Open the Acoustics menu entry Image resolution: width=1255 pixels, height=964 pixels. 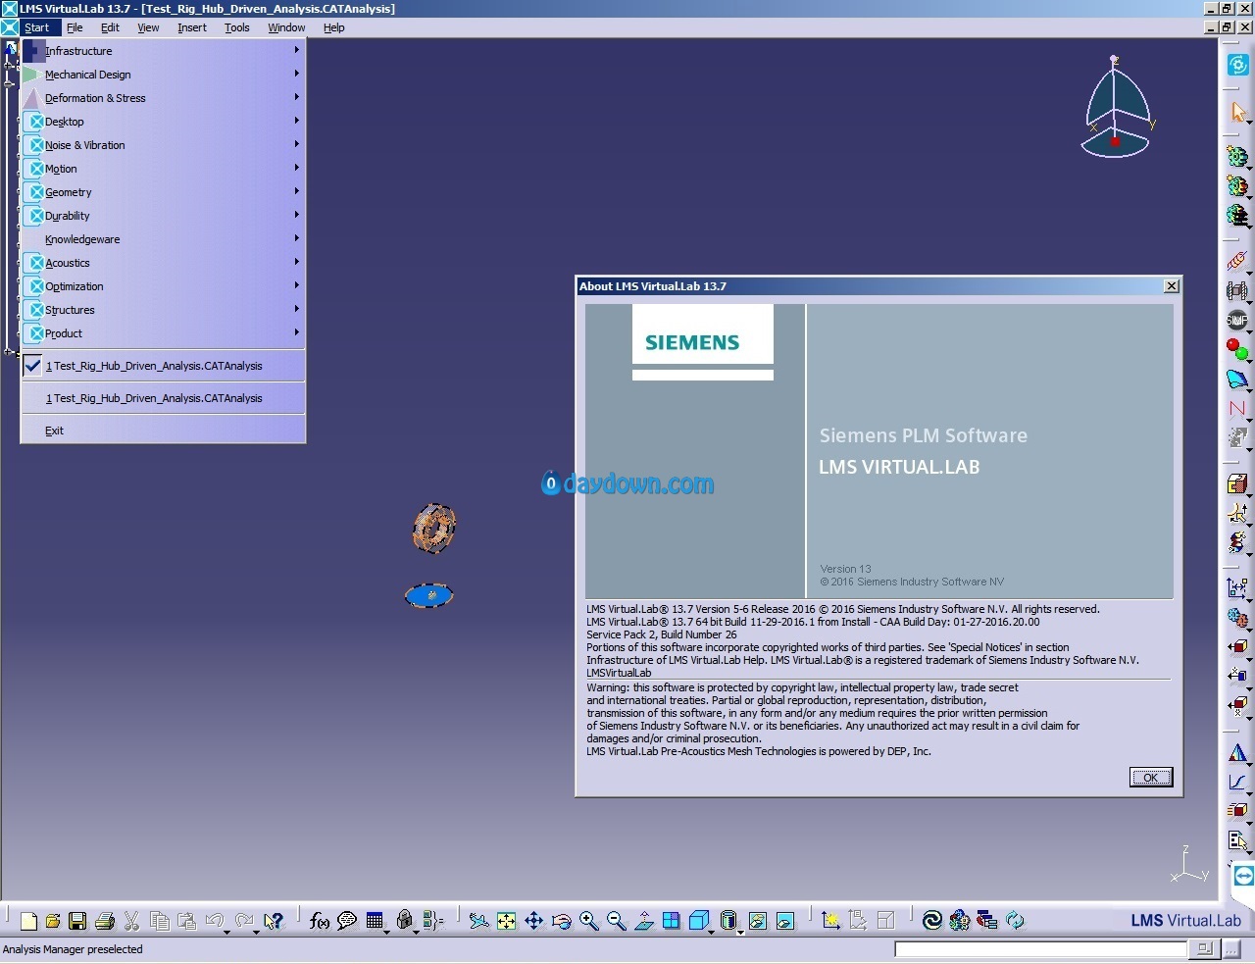click(x=163, y=263)
